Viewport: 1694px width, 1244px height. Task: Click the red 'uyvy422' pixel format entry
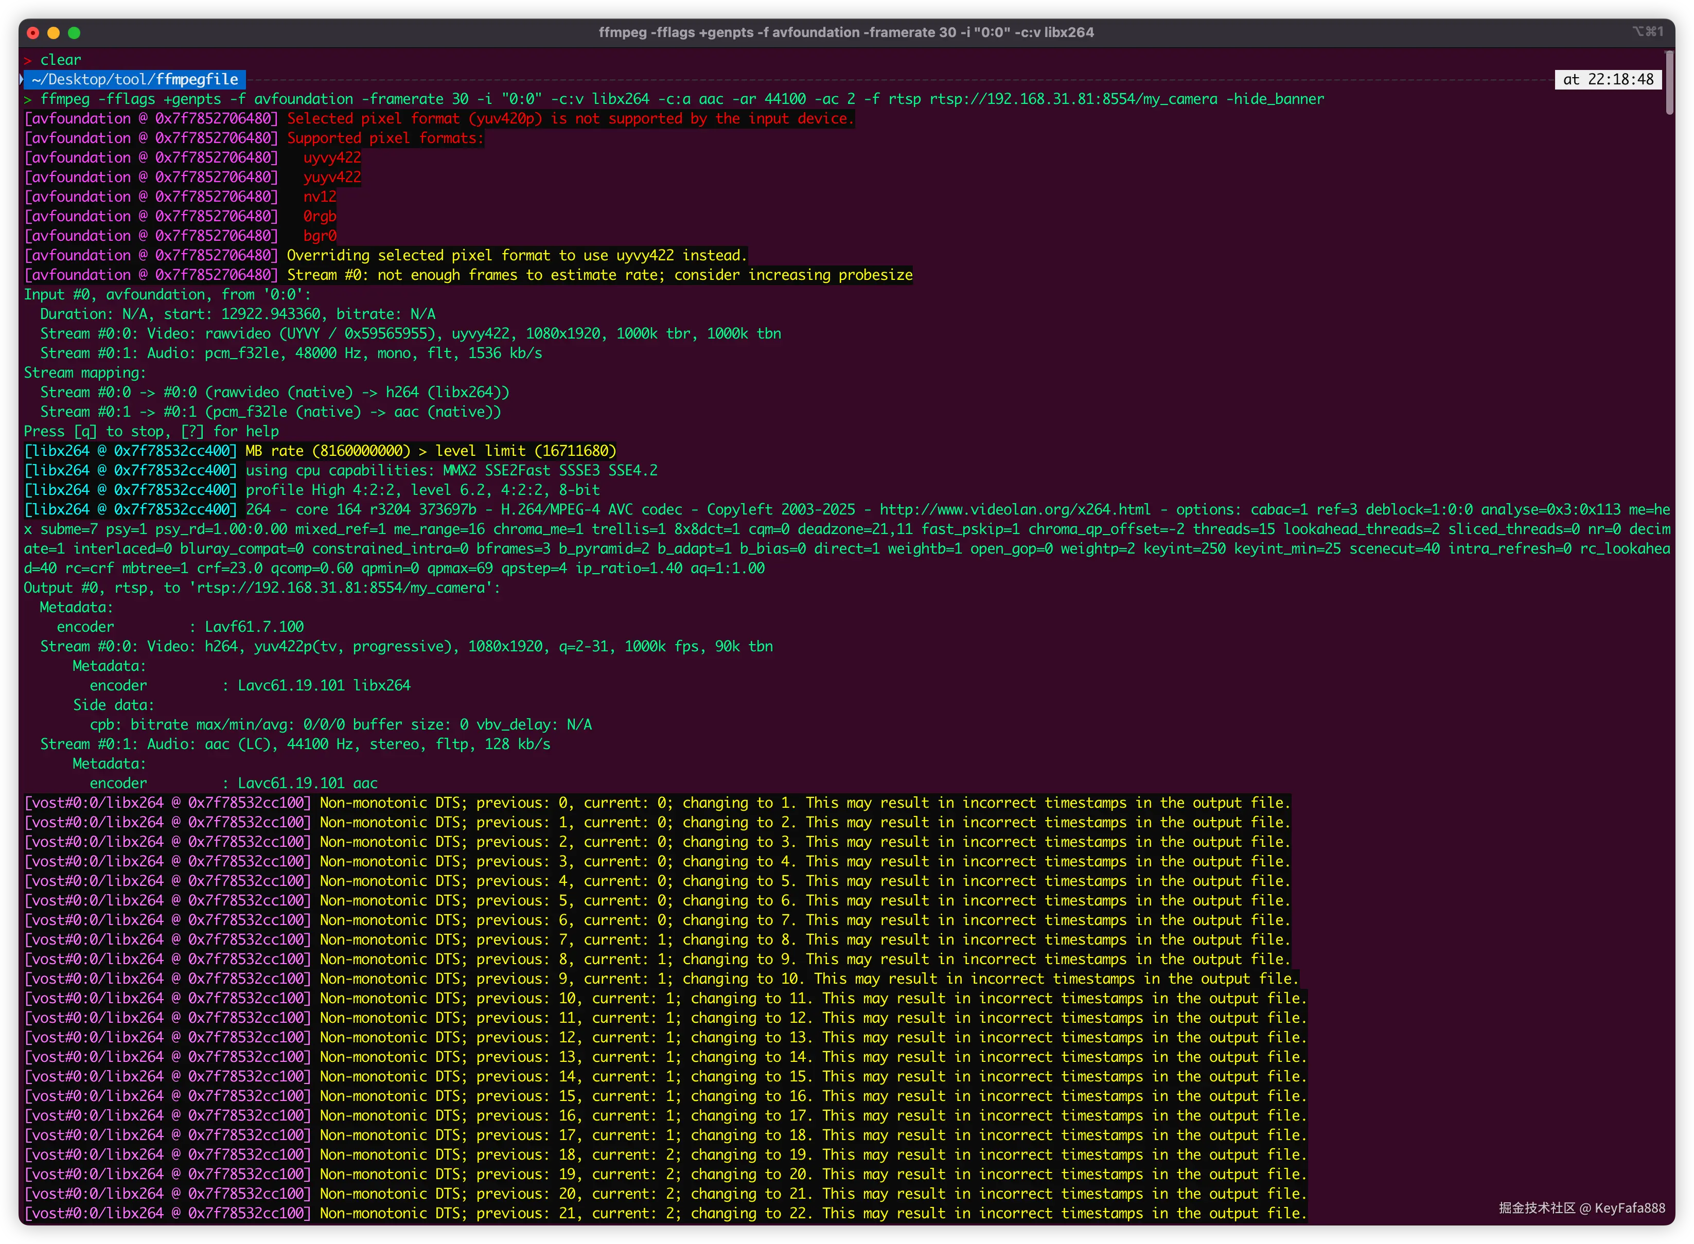(x=332, y=158)
